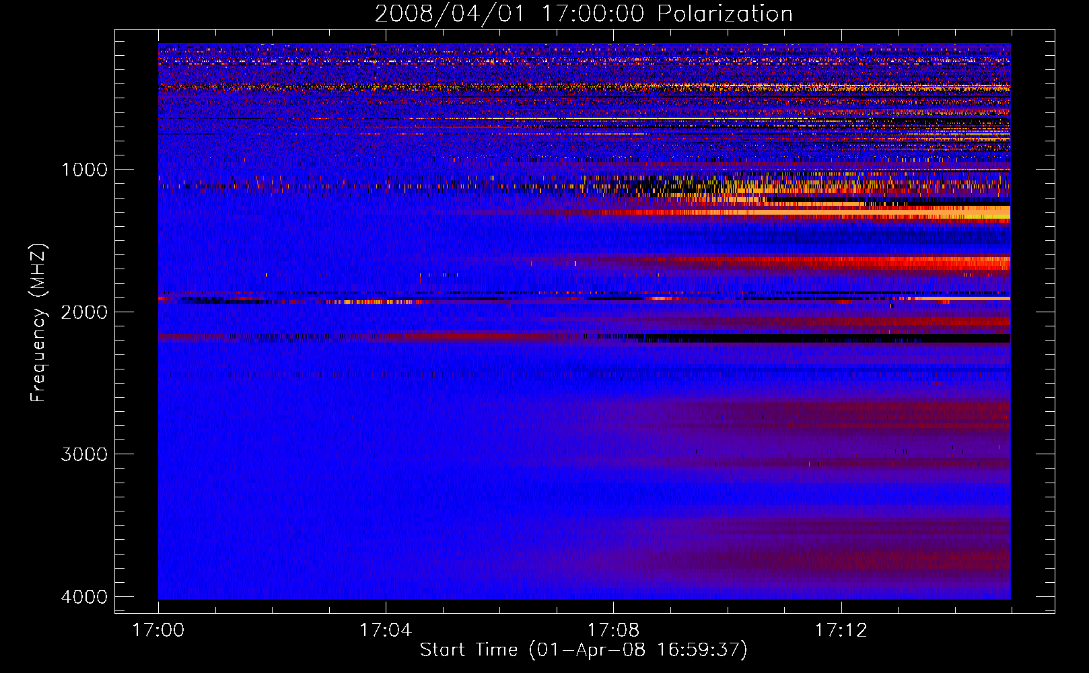The width and height of the screenshot is (1089, 673).
Task: Click the plot title "2008/04/01 17:00:00 Polarization"
Action: (584, 13)
